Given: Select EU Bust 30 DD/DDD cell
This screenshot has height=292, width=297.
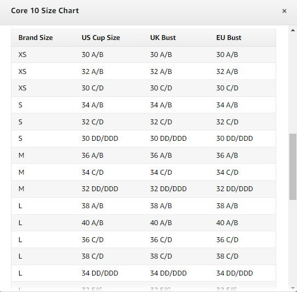Looking at the screenshot, I should click(235, 139).
